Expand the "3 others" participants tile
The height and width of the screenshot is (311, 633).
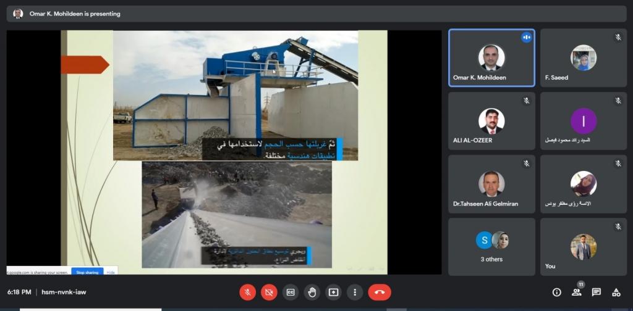pos(491,246)
